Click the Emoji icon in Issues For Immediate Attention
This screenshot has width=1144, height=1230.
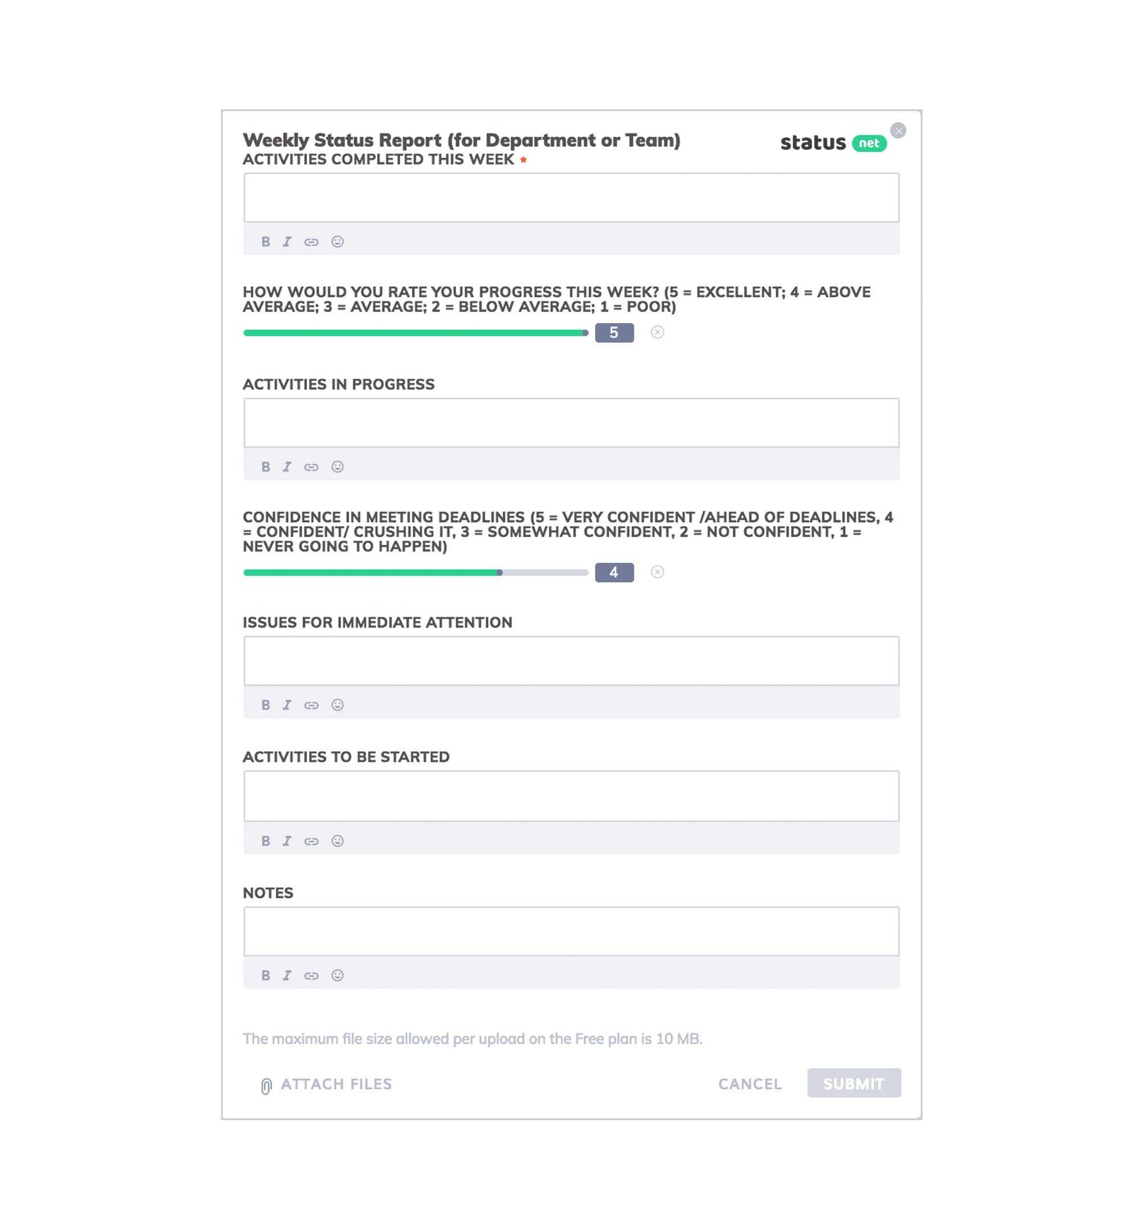[337, 704]
